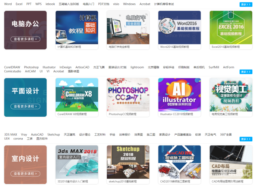
Task: Open the lightroom category link
Action: click(x=137, y=67)
